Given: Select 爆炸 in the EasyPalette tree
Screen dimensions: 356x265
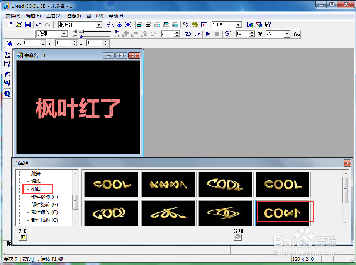Looking at the screenshot, I should pos(36,181).
